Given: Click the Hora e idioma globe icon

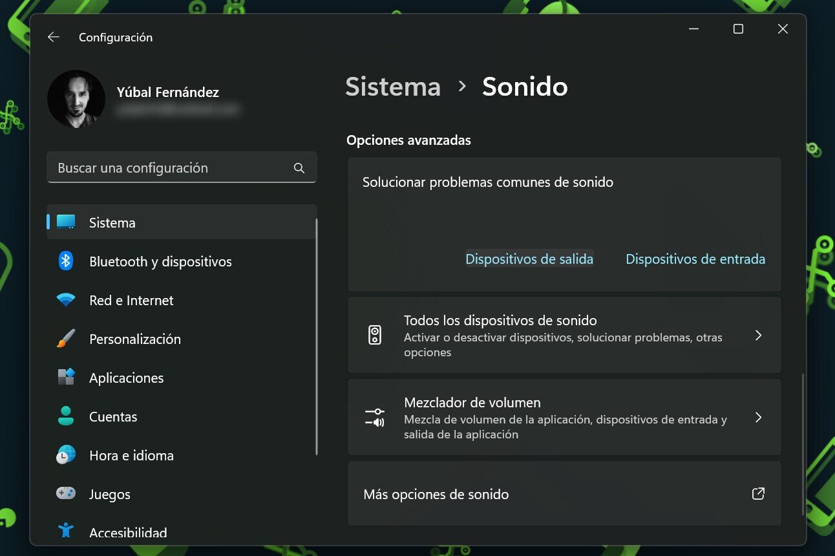Looking at the screenshot, I should click(66, 455).
